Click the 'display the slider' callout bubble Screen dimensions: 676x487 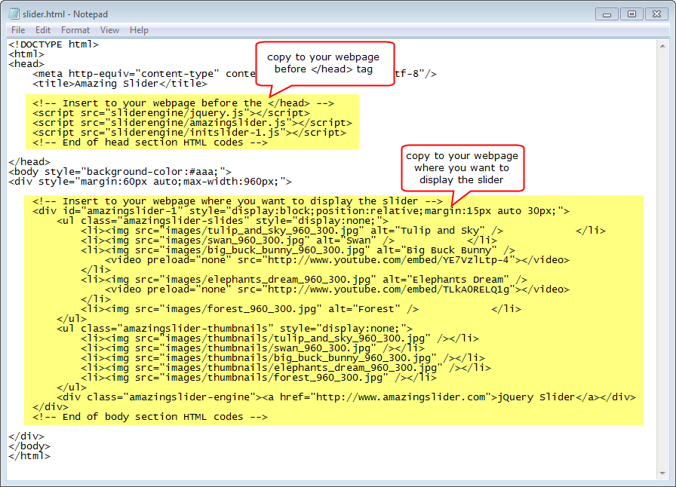tap(461, 167)
